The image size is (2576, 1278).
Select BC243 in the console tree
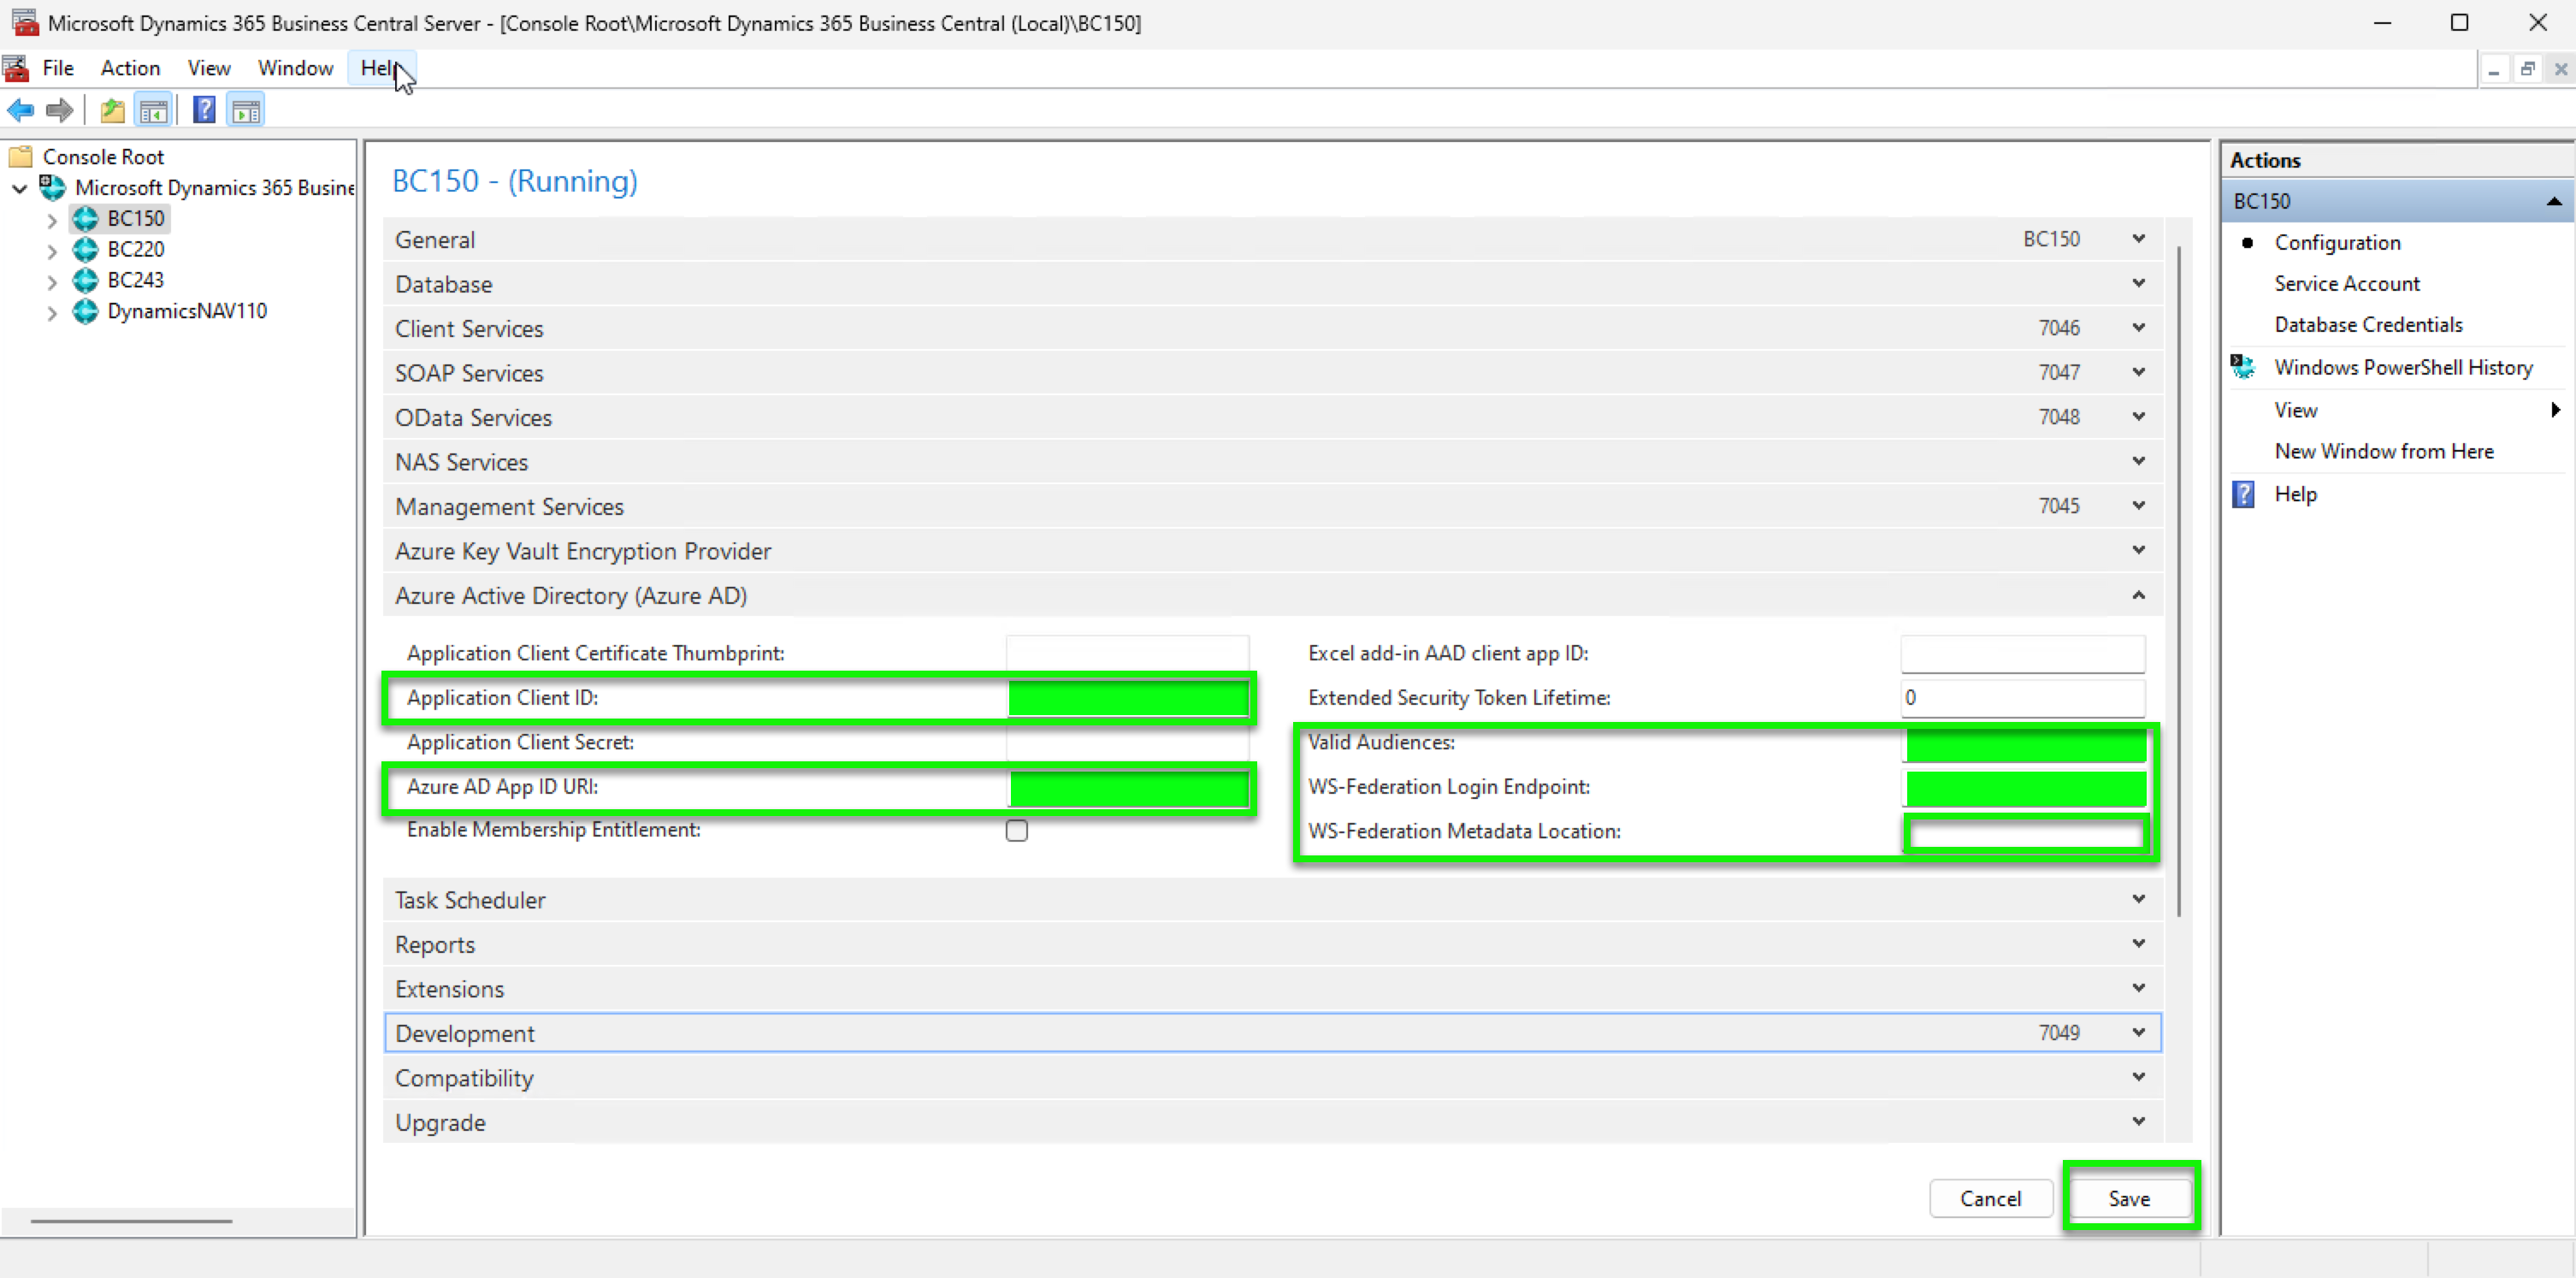(x=136, y=280)
